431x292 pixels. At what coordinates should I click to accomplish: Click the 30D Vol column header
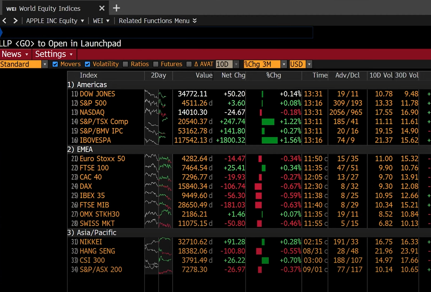[x=407, y=75]
